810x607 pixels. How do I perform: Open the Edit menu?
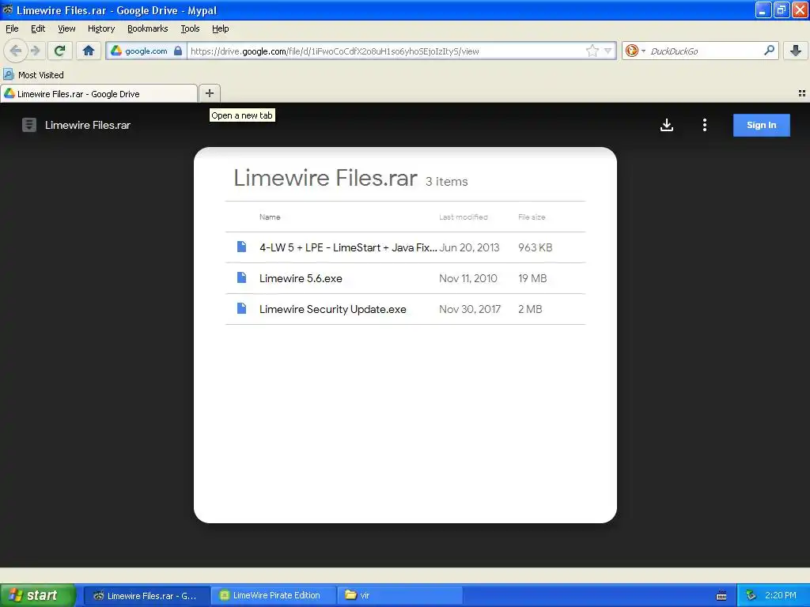click(x=38, y=28)
